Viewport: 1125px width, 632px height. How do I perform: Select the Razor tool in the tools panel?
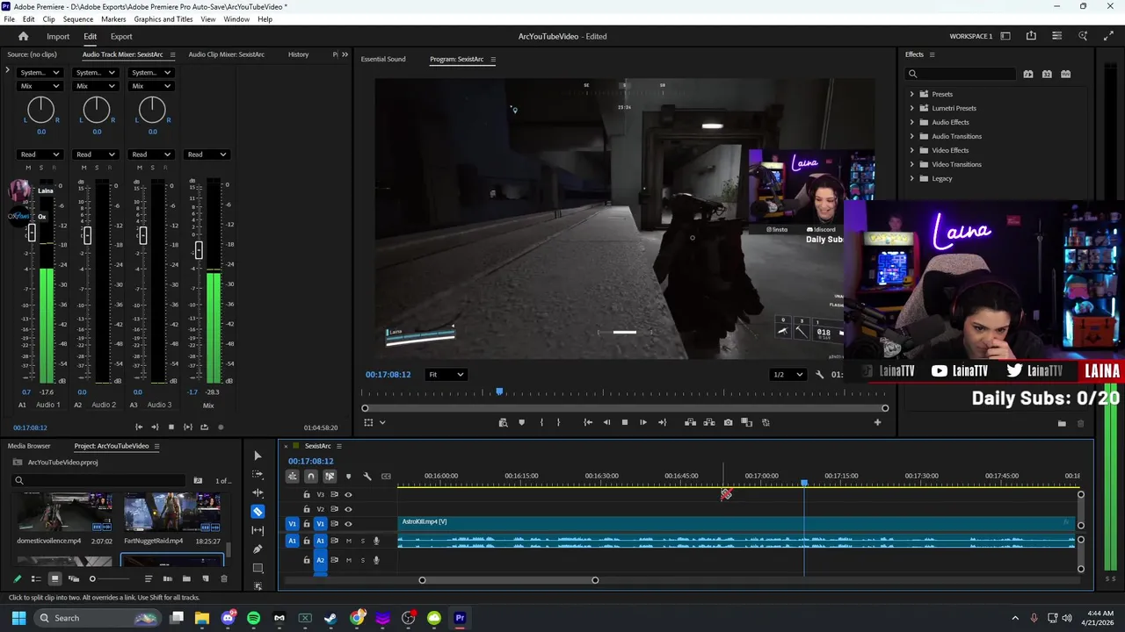(x=258, y=511)
